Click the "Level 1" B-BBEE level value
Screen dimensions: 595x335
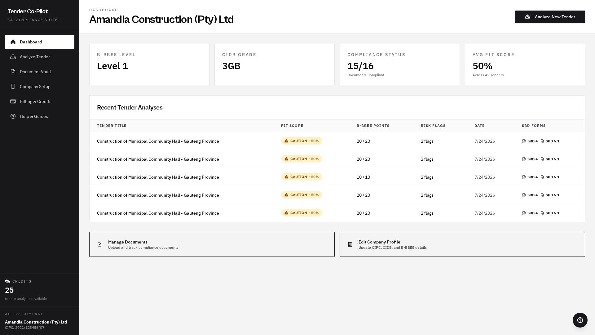pos(112,66)
